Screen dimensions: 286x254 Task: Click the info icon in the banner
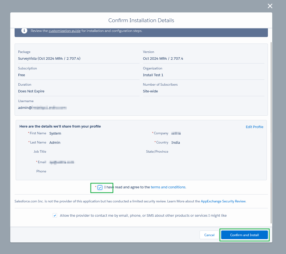click(24, 31)
